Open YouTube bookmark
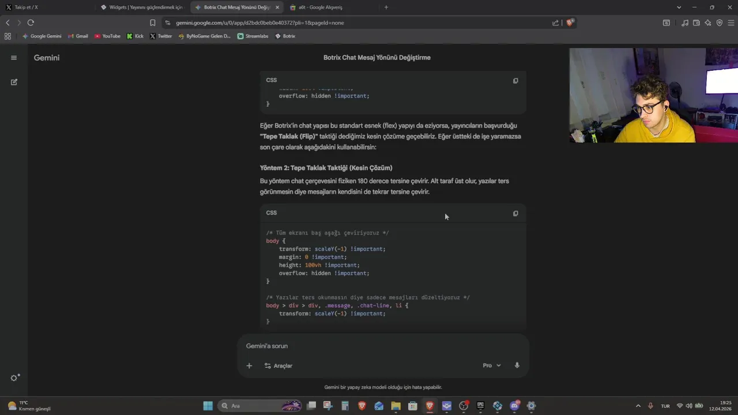Viewport: 738px width, 415px height. [107, 36]
